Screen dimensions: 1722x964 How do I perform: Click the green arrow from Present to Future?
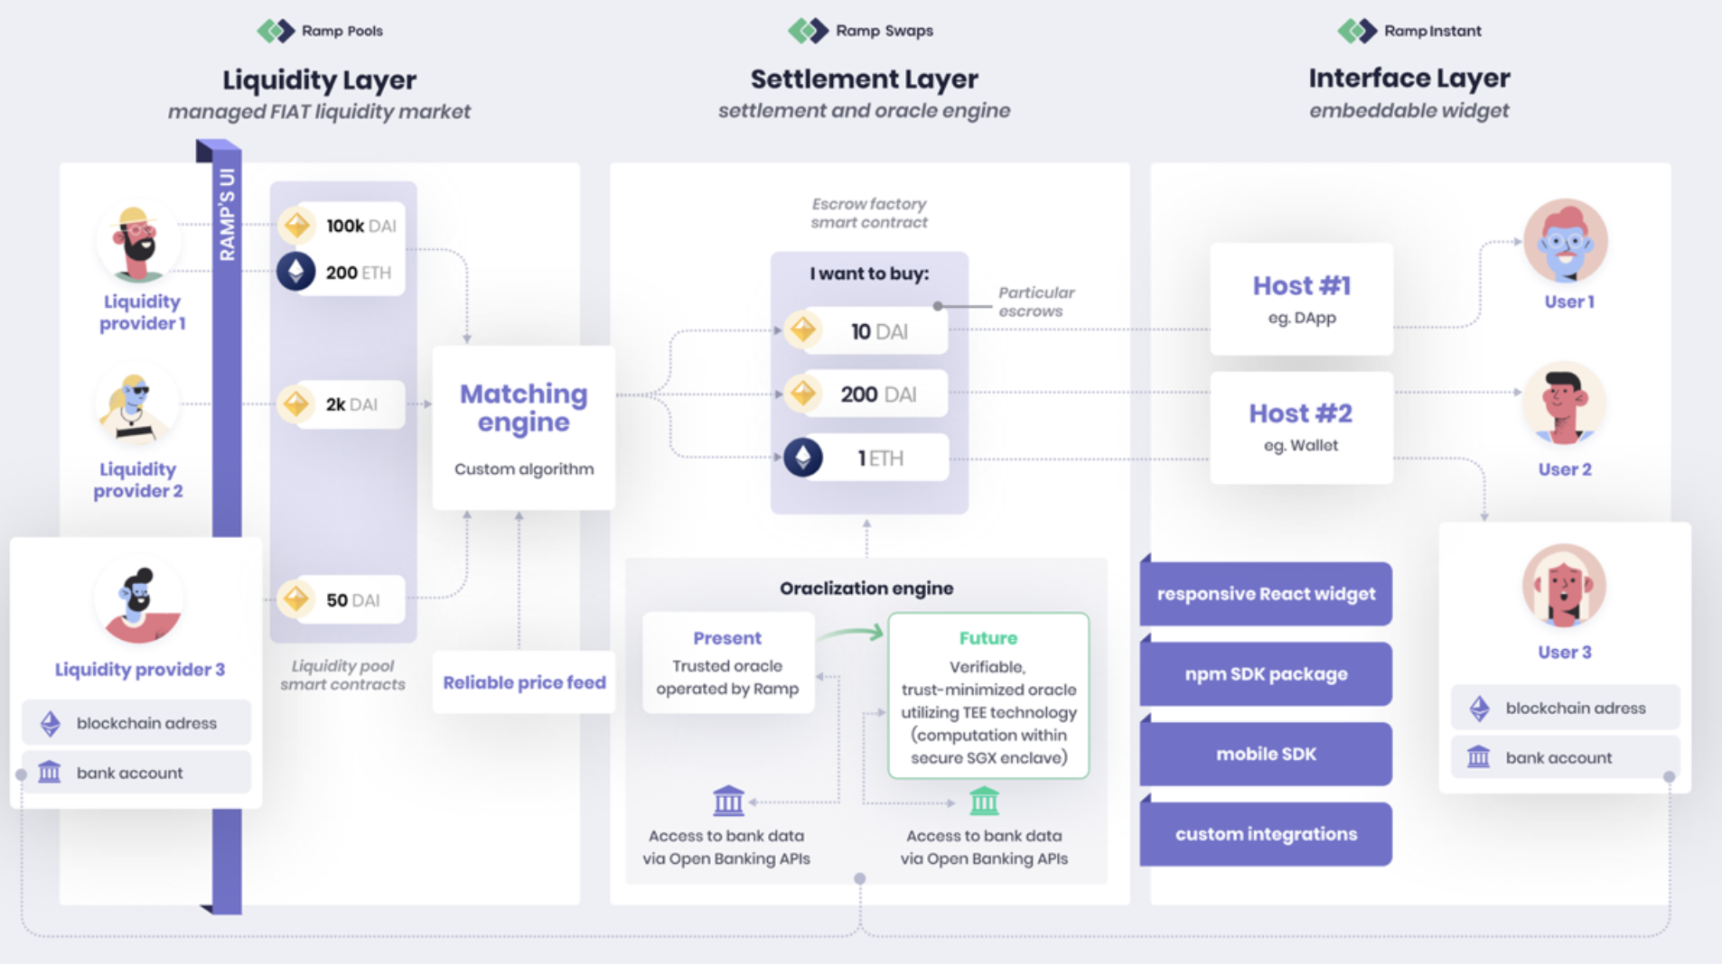pyautogui.click(x=850, y=634)
